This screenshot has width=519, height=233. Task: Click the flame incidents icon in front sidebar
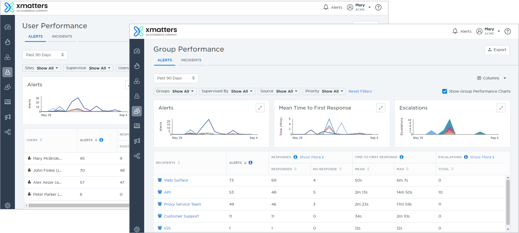(x=137, y=66)
